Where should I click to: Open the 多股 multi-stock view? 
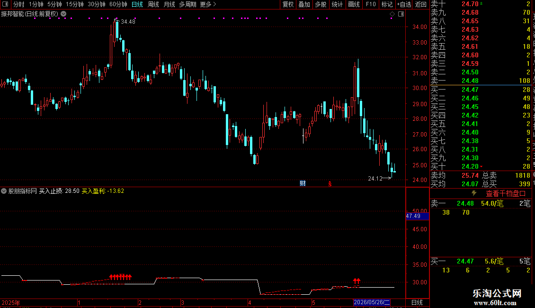[x=321, y=4]
